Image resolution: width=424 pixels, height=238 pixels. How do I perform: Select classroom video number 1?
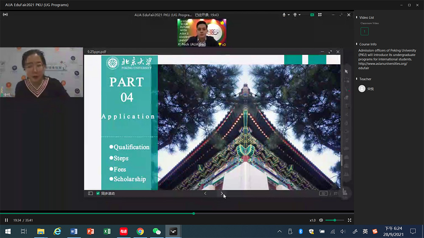(364, 31)
